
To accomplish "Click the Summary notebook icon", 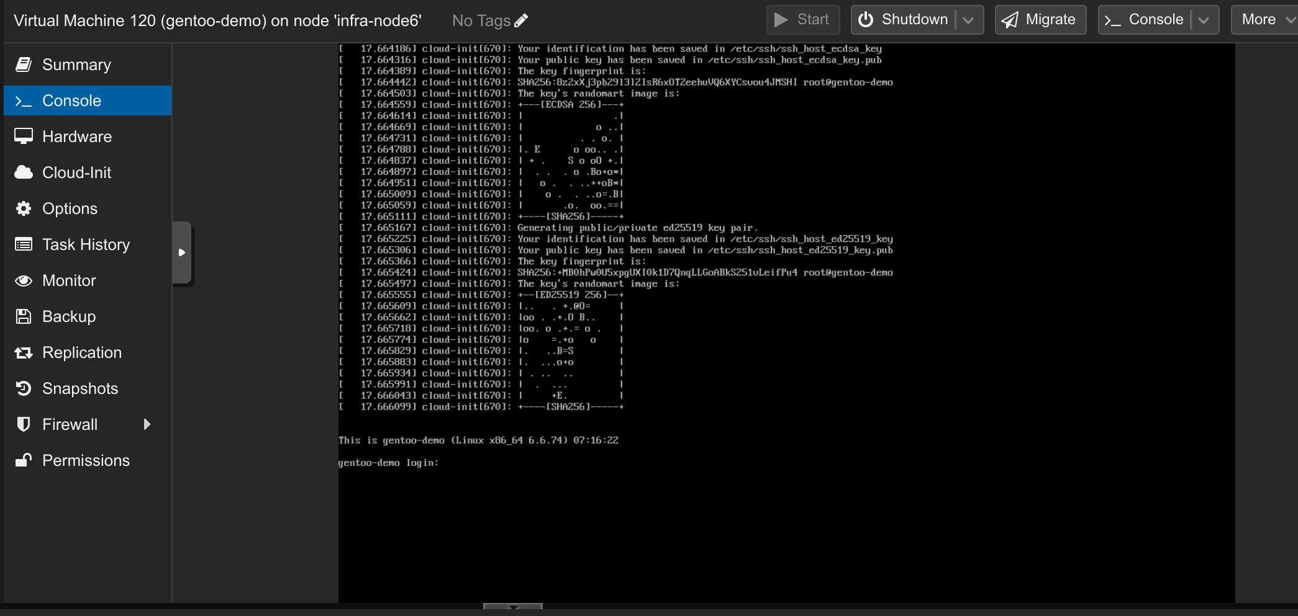I will [x=24, y=65].
